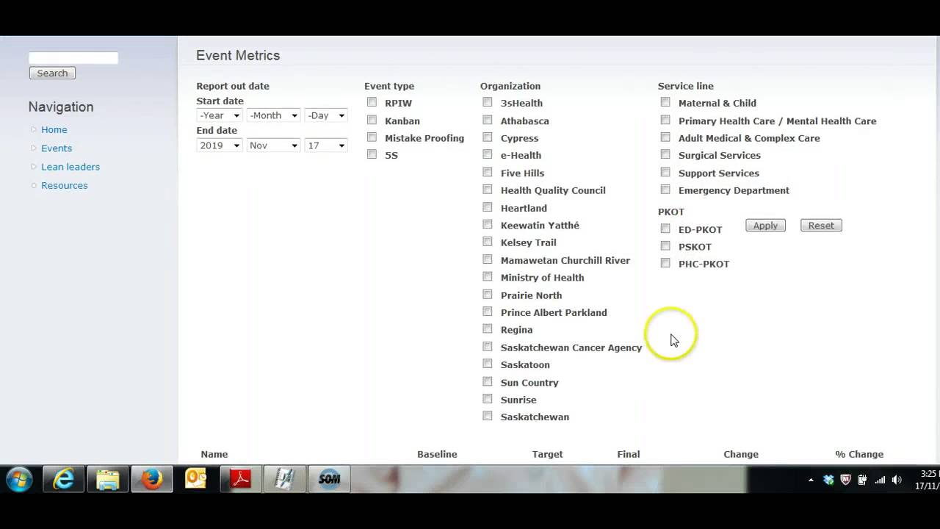
Task: Tick the Athabasca organization
Action: pyautogui.click(x=488, y=120)
